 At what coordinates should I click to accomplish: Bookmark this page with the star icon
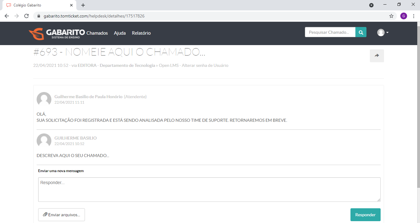tap(391, 16)
